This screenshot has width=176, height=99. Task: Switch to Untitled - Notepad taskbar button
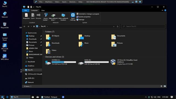(x=50, y=97)
